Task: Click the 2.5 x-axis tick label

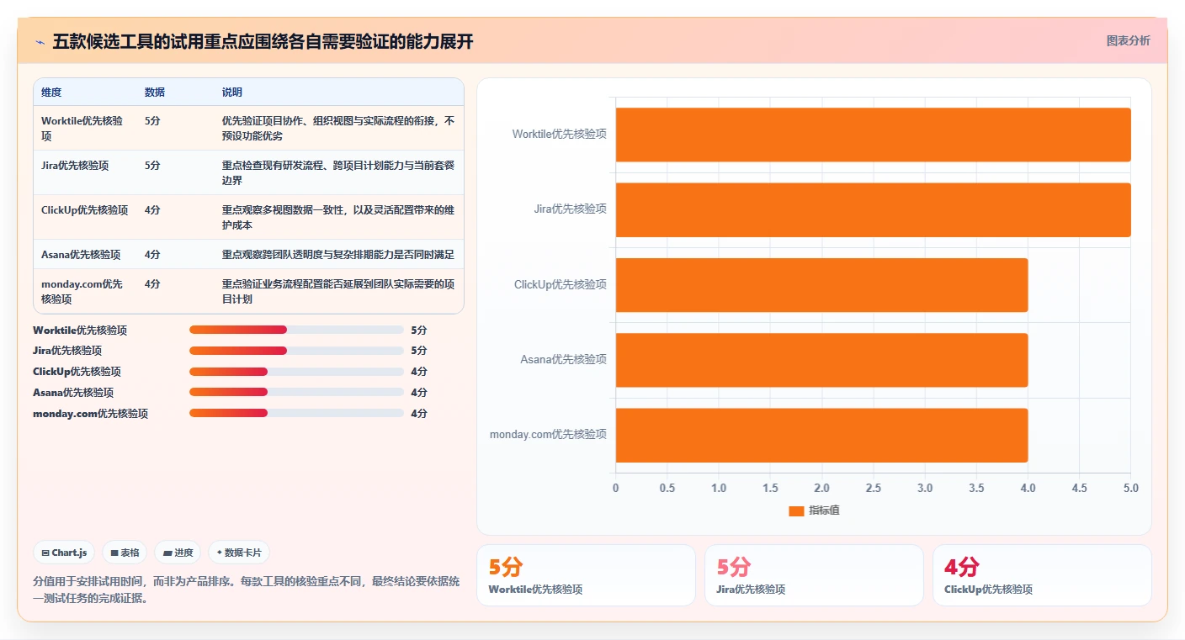Action: click(873, 488)
